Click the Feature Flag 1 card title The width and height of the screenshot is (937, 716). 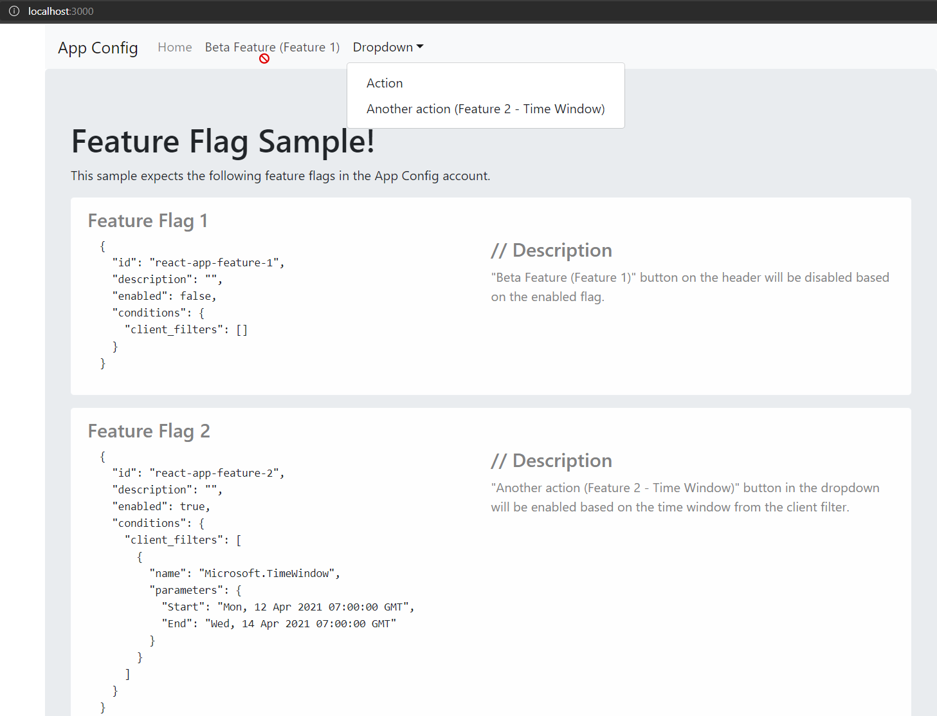[x=148, y=221]
